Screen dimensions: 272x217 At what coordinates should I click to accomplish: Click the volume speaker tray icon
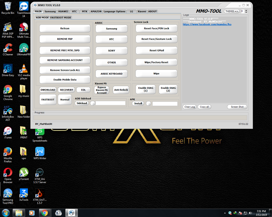click(x=250, y=213)
